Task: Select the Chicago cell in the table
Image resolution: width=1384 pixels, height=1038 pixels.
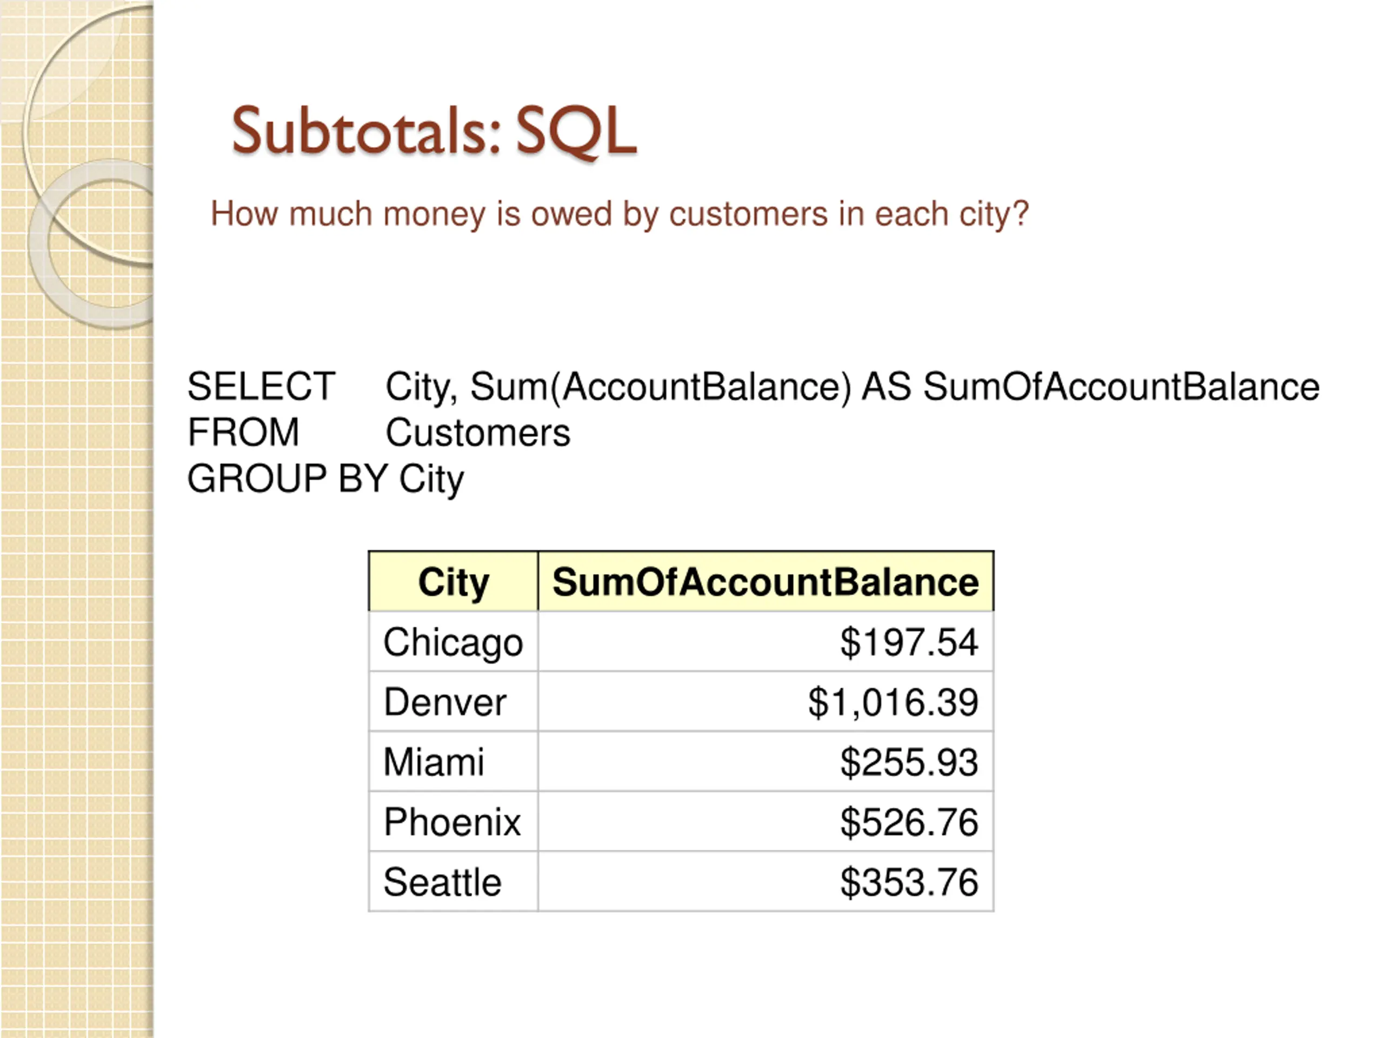Action: click(453, 642)
